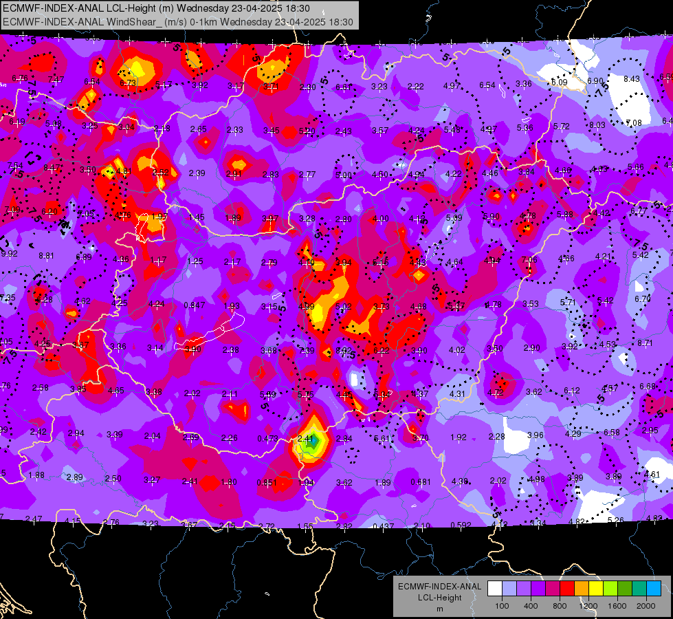Image resolution: width=673 pixels, height=619 pixels.
Task: Click the wind shear value 1.25
Action: (x=195, y=261)
